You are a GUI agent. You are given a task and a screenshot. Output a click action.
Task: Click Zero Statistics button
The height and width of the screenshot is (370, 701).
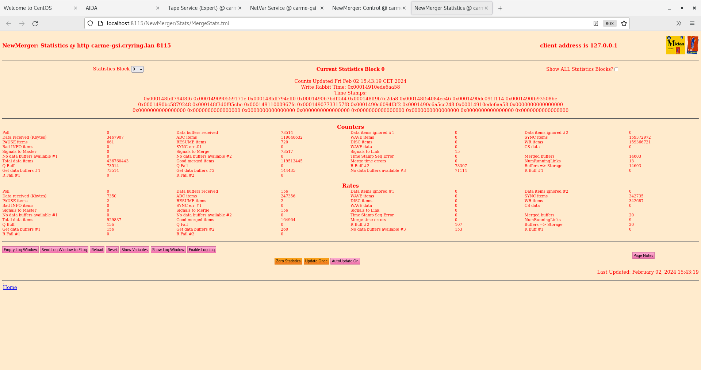pos(288,261)
